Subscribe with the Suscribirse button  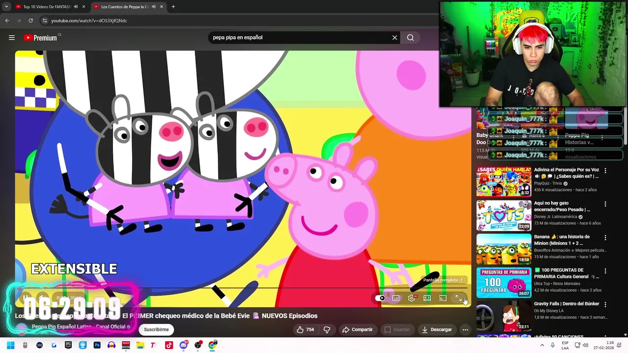point(156,329)
